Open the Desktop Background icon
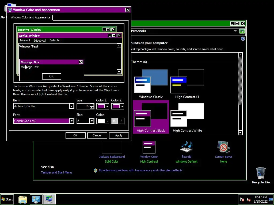 112,147
